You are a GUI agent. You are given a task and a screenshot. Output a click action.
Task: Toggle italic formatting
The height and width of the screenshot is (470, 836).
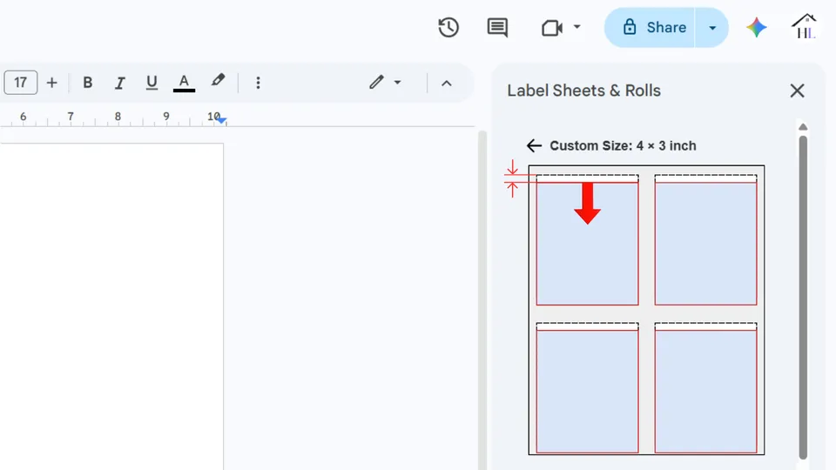pos(120,83)
